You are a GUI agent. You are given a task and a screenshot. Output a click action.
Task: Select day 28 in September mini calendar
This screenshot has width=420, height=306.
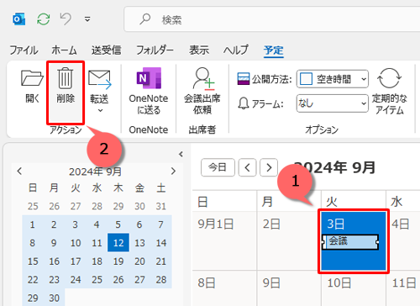(161, 279)
